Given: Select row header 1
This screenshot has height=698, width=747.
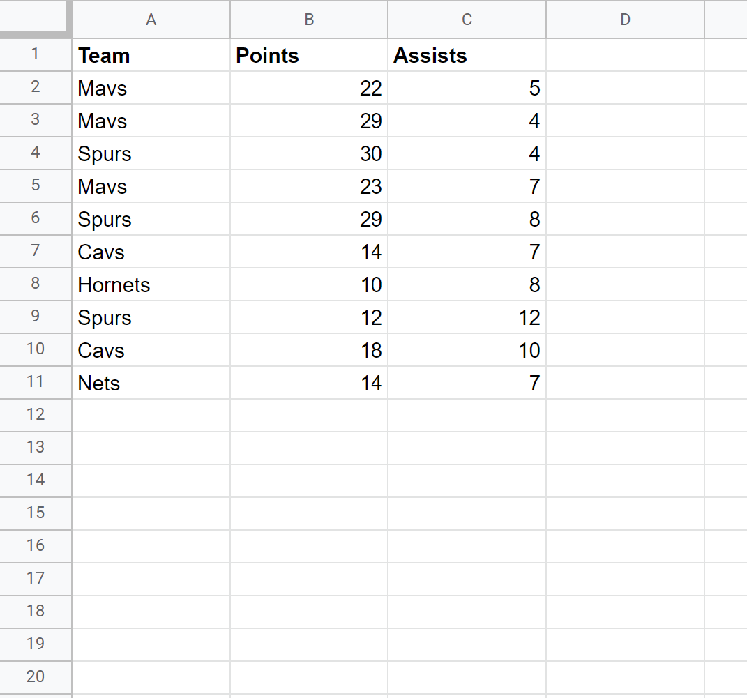Looking at the screenshot, I should tap(35, 55).
